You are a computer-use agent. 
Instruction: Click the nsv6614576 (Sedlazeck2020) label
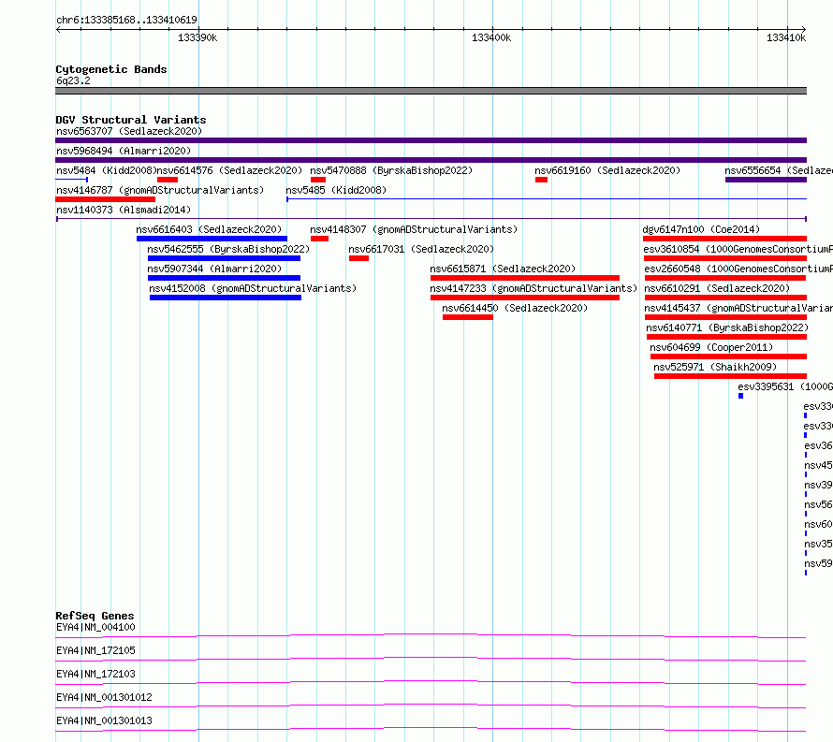tap(229, 170)
